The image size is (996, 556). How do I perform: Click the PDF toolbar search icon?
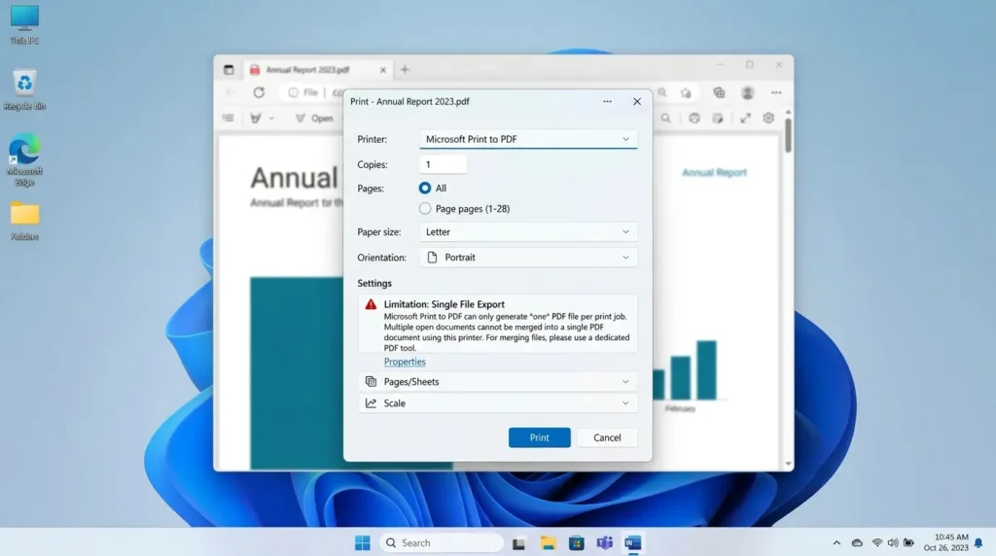[665, 118]
